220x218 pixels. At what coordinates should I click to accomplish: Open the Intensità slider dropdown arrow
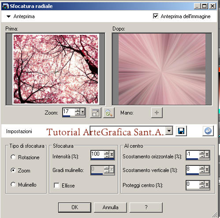coord(112,154)
